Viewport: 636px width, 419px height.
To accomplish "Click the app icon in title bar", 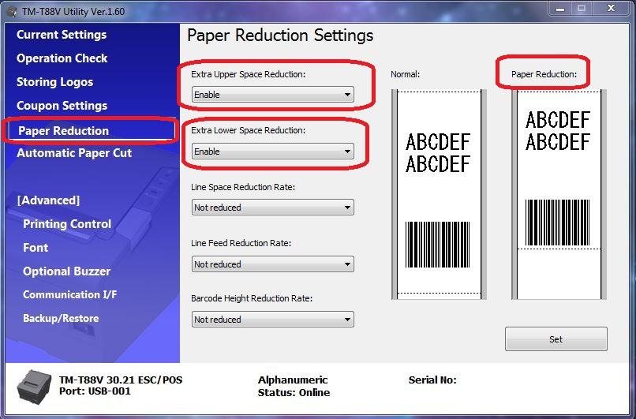I will [x=11, y=11].
